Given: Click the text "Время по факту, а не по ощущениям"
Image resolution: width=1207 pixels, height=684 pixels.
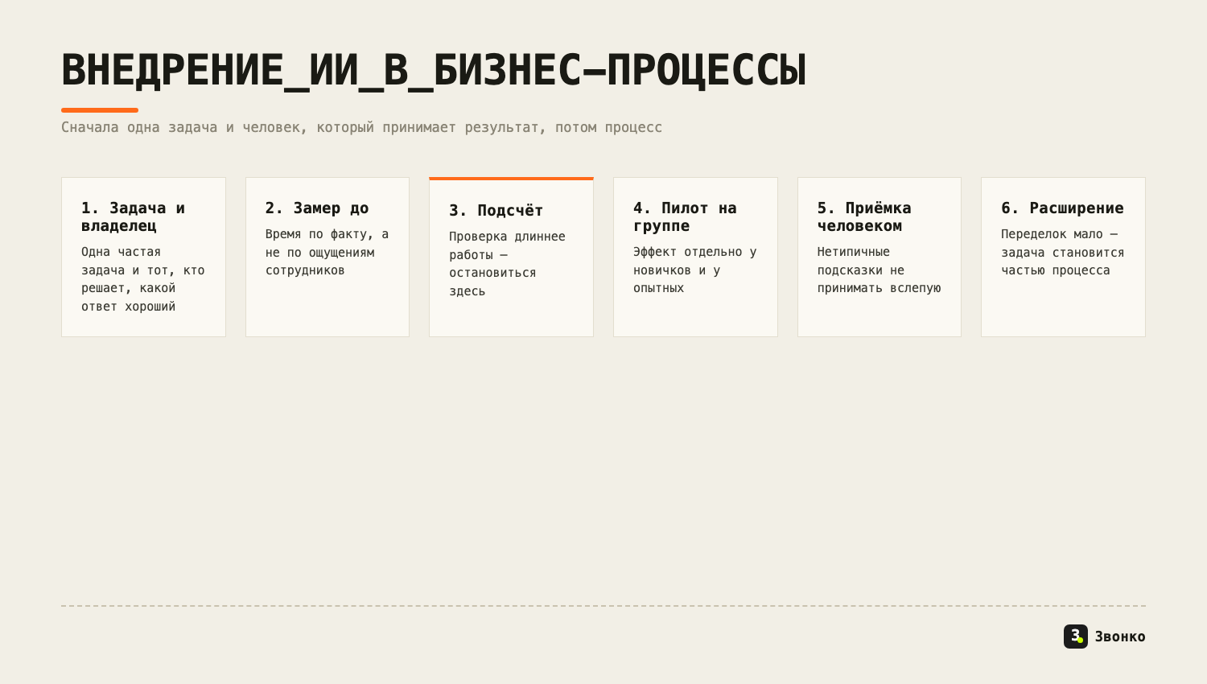Looking at the screenshot, I should (x=327, y=253).
